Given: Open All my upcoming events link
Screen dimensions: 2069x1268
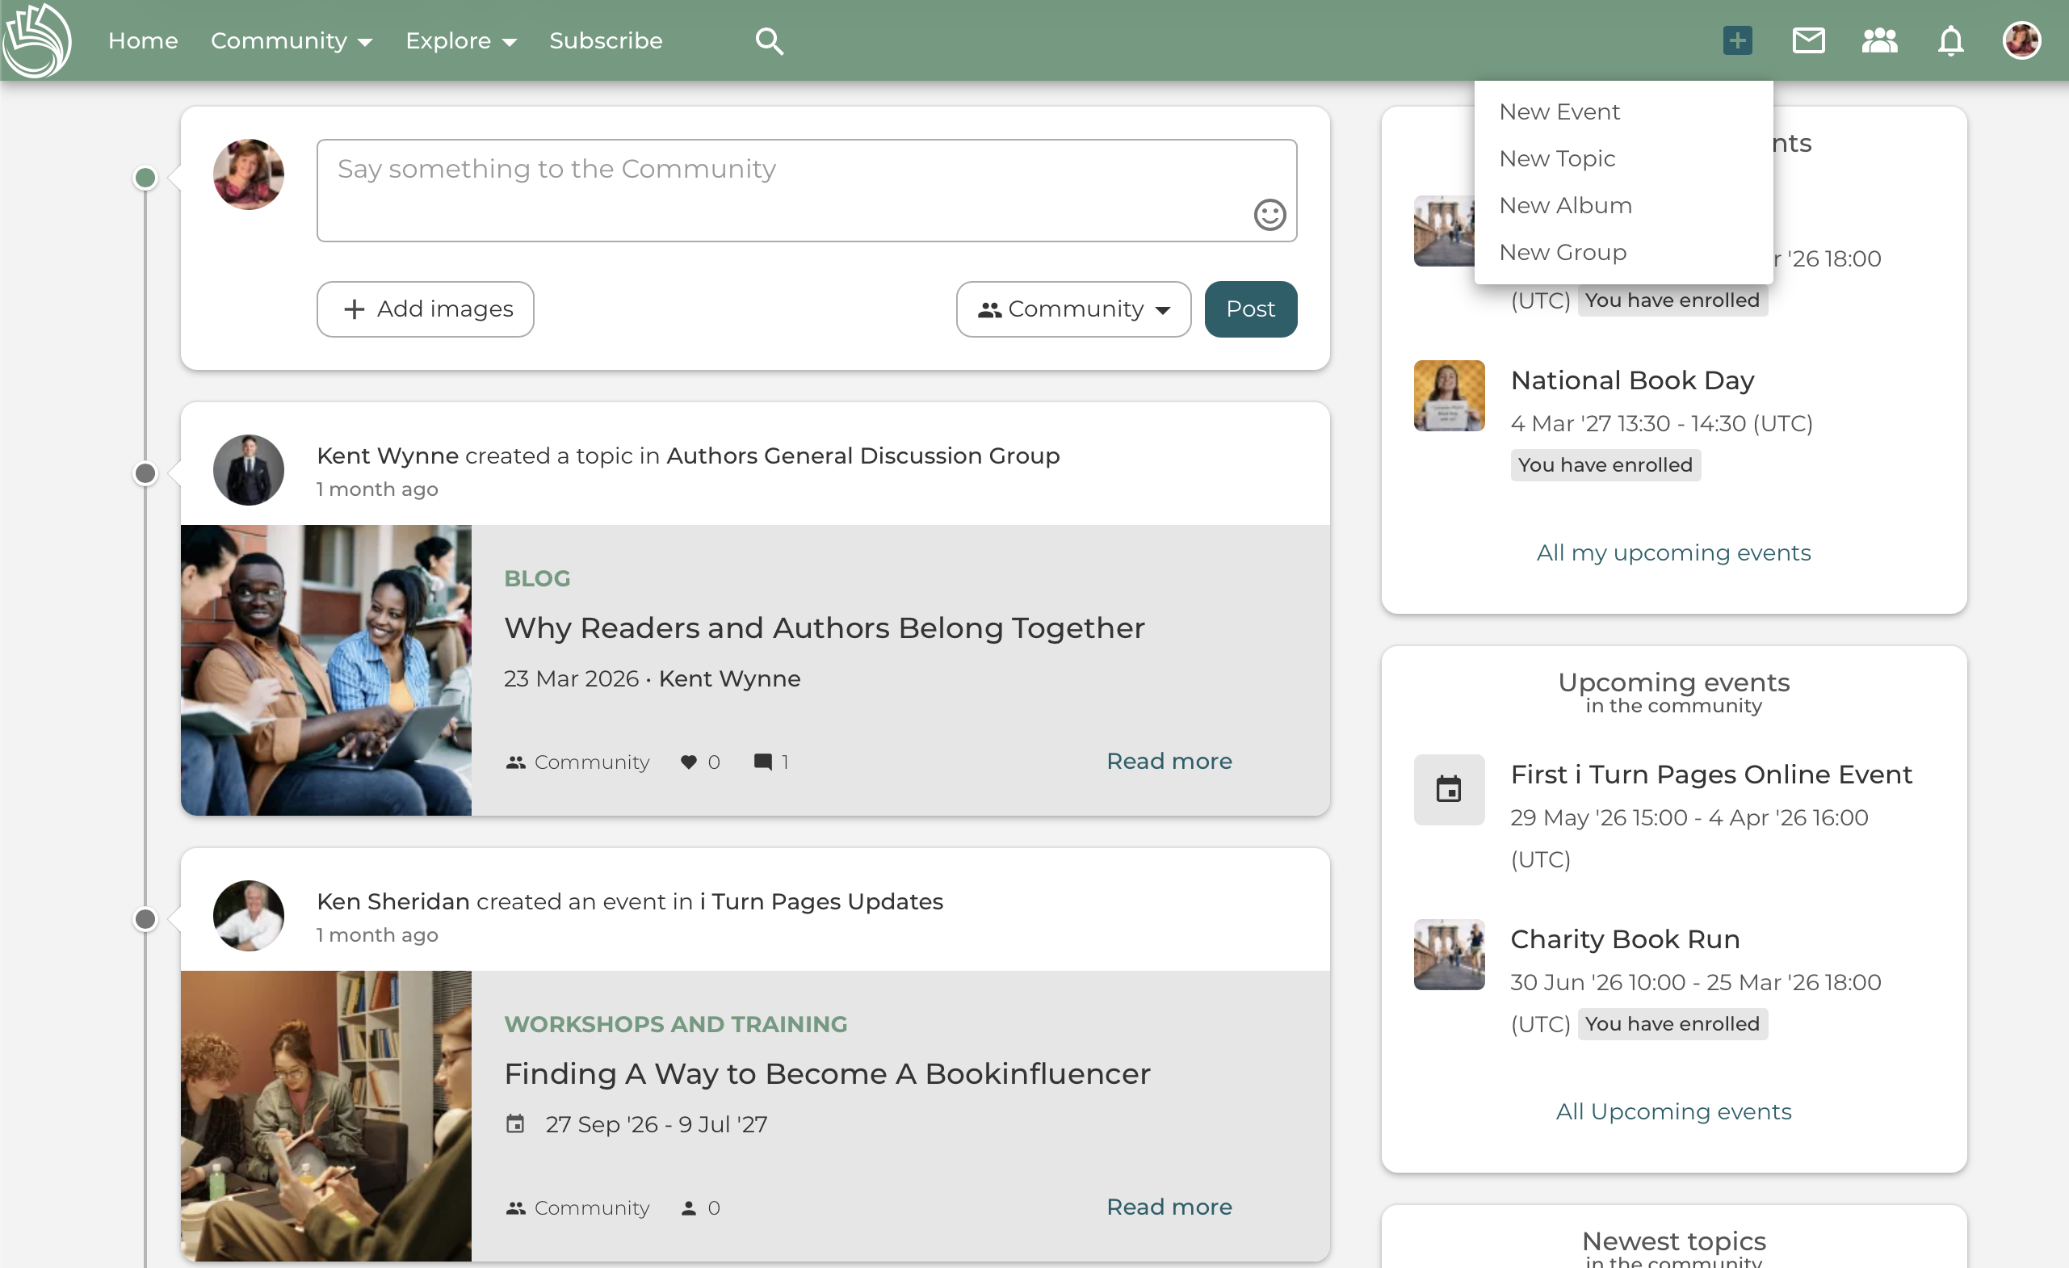Looking at the screenshot, I should pyautogui.click(x=1673, y=552).
